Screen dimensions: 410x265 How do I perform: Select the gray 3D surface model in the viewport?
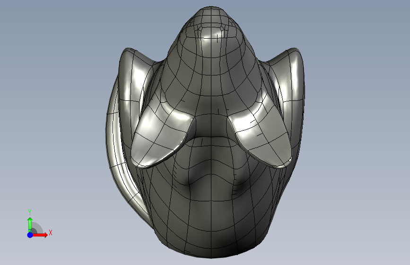click(205, 132)
